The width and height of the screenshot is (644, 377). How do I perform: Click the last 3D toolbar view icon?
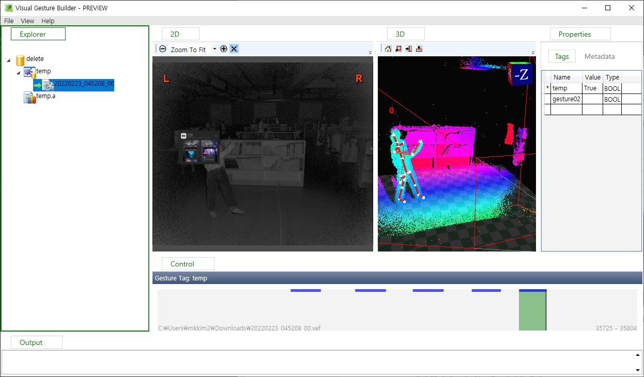coord(419,49)
